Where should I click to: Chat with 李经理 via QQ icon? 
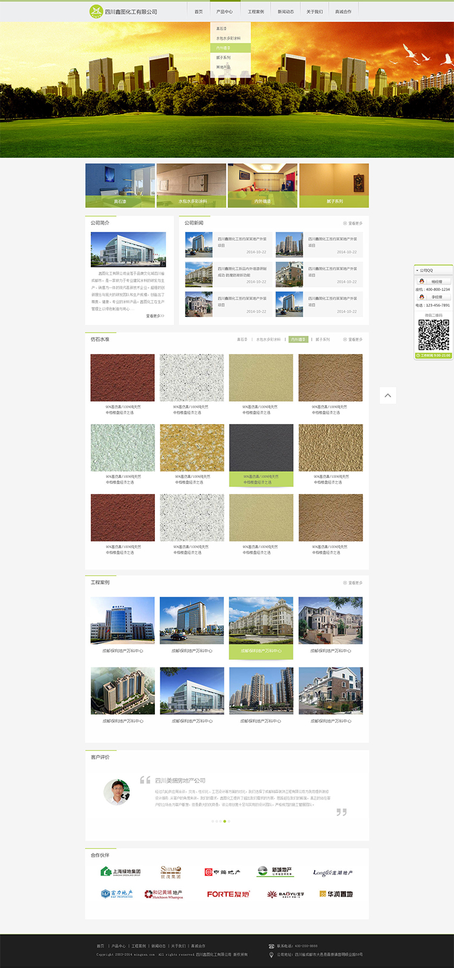(x=422, y=297)
